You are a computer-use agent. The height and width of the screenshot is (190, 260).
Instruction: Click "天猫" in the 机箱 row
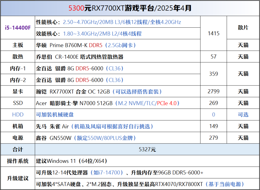[243, 126]
